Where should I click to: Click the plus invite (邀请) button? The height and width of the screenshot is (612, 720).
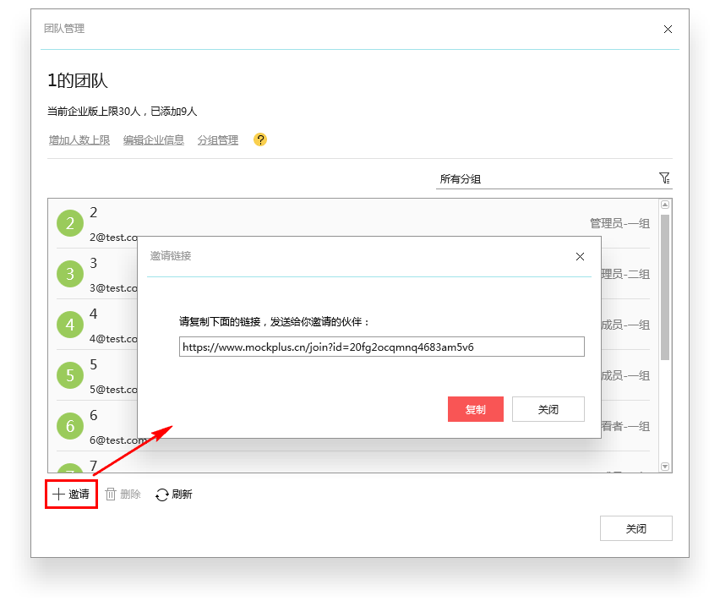[x=71, y=495]
